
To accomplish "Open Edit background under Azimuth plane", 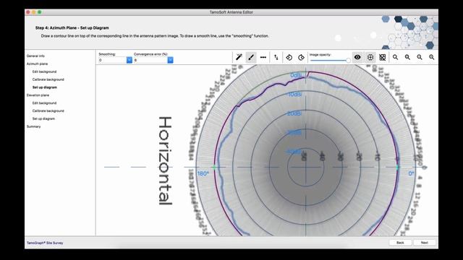I will pyautogui.click(x=44, y=71).
